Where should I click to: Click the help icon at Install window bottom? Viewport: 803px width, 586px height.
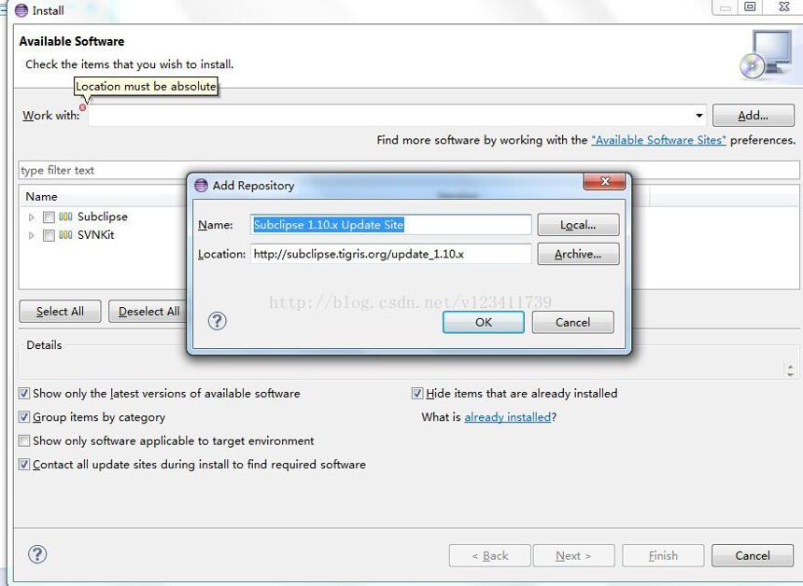(x=37, y=554)
